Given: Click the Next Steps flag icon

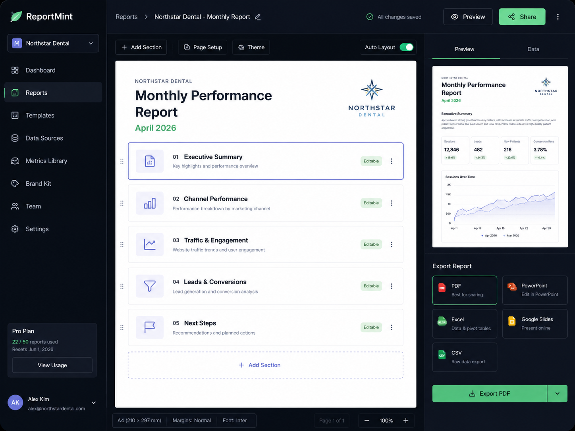Looking at the screenshot, I should [150, 327].
